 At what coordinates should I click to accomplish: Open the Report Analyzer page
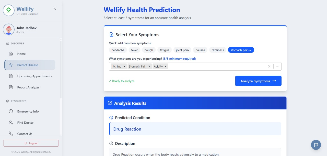click(28, 87)
